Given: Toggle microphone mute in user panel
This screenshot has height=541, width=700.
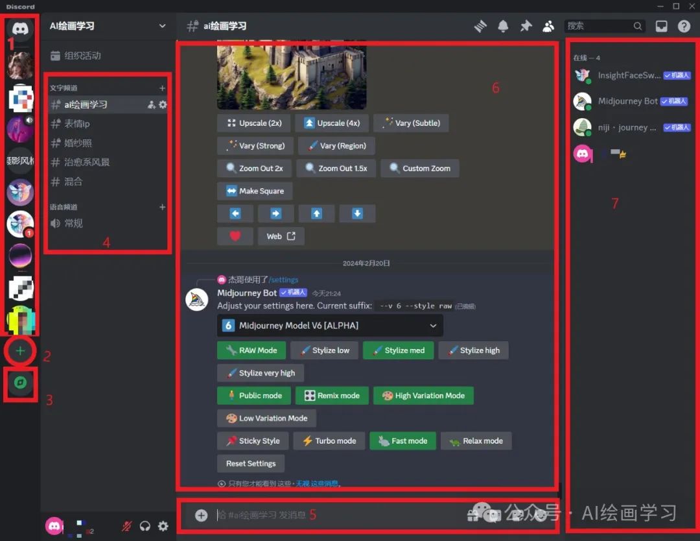Looking at the screenshot, I should 127,526.
